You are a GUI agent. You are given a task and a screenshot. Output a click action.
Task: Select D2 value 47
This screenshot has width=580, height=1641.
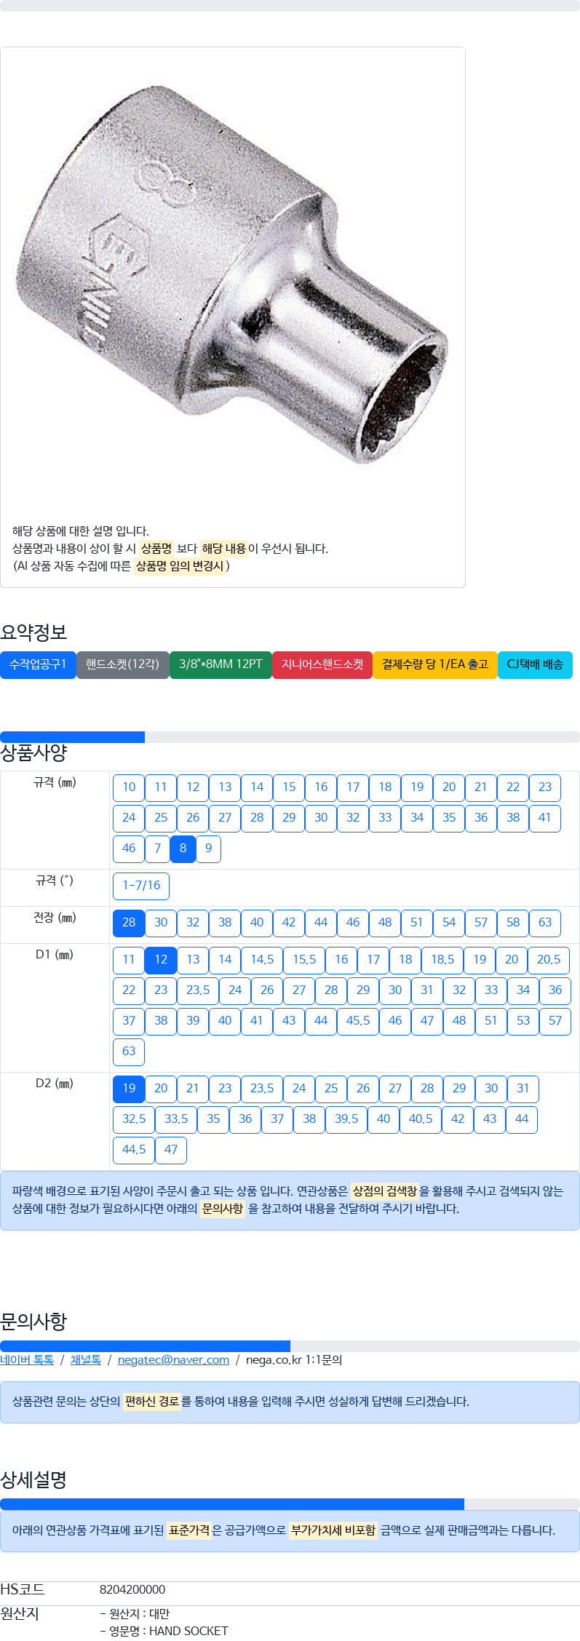pos(171,1150)
